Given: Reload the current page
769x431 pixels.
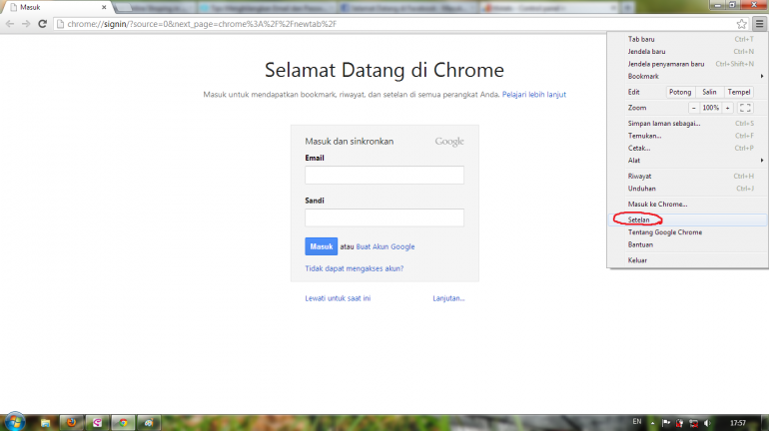Looking at the screenshot, I should click(x=43, y=24).
